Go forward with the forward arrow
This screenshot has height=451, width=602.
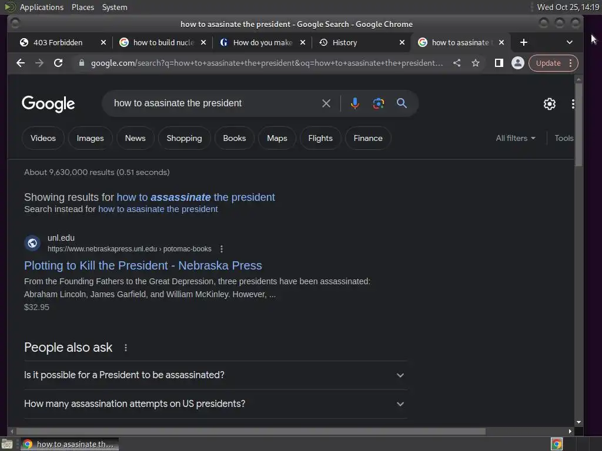click(x=39, y=63)
